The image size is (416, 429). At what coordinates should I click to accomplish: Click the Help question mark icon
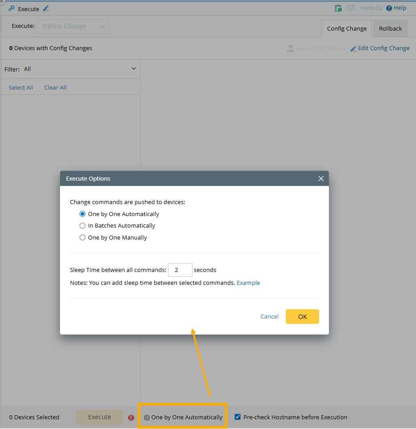point(389,8)
